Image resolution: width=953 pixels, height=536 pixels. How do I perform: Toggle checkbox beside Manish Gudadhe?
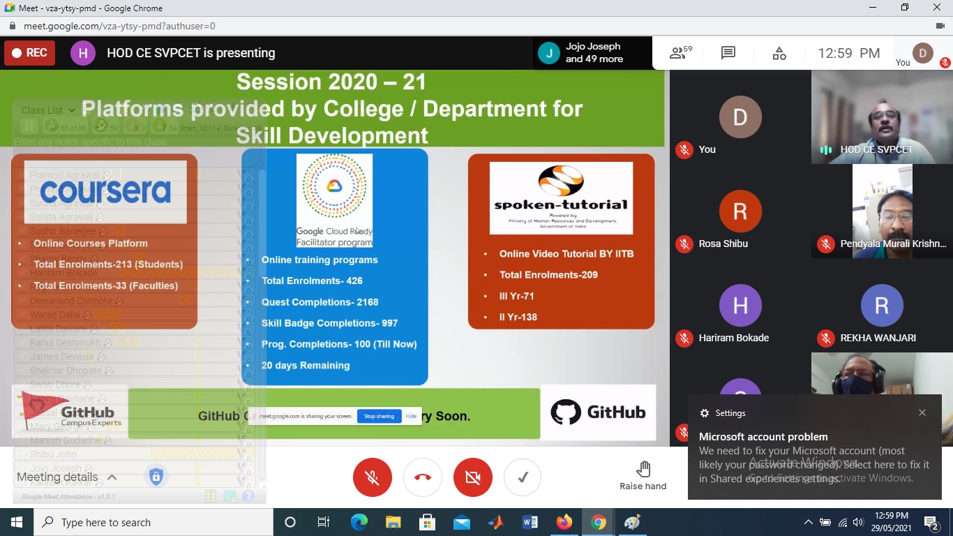click(x=22, y=440)
